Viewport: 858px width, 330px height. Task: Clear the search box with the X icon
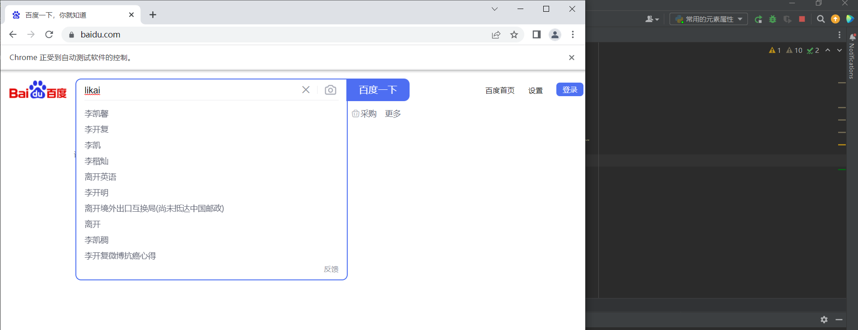[x=306, y=90]
